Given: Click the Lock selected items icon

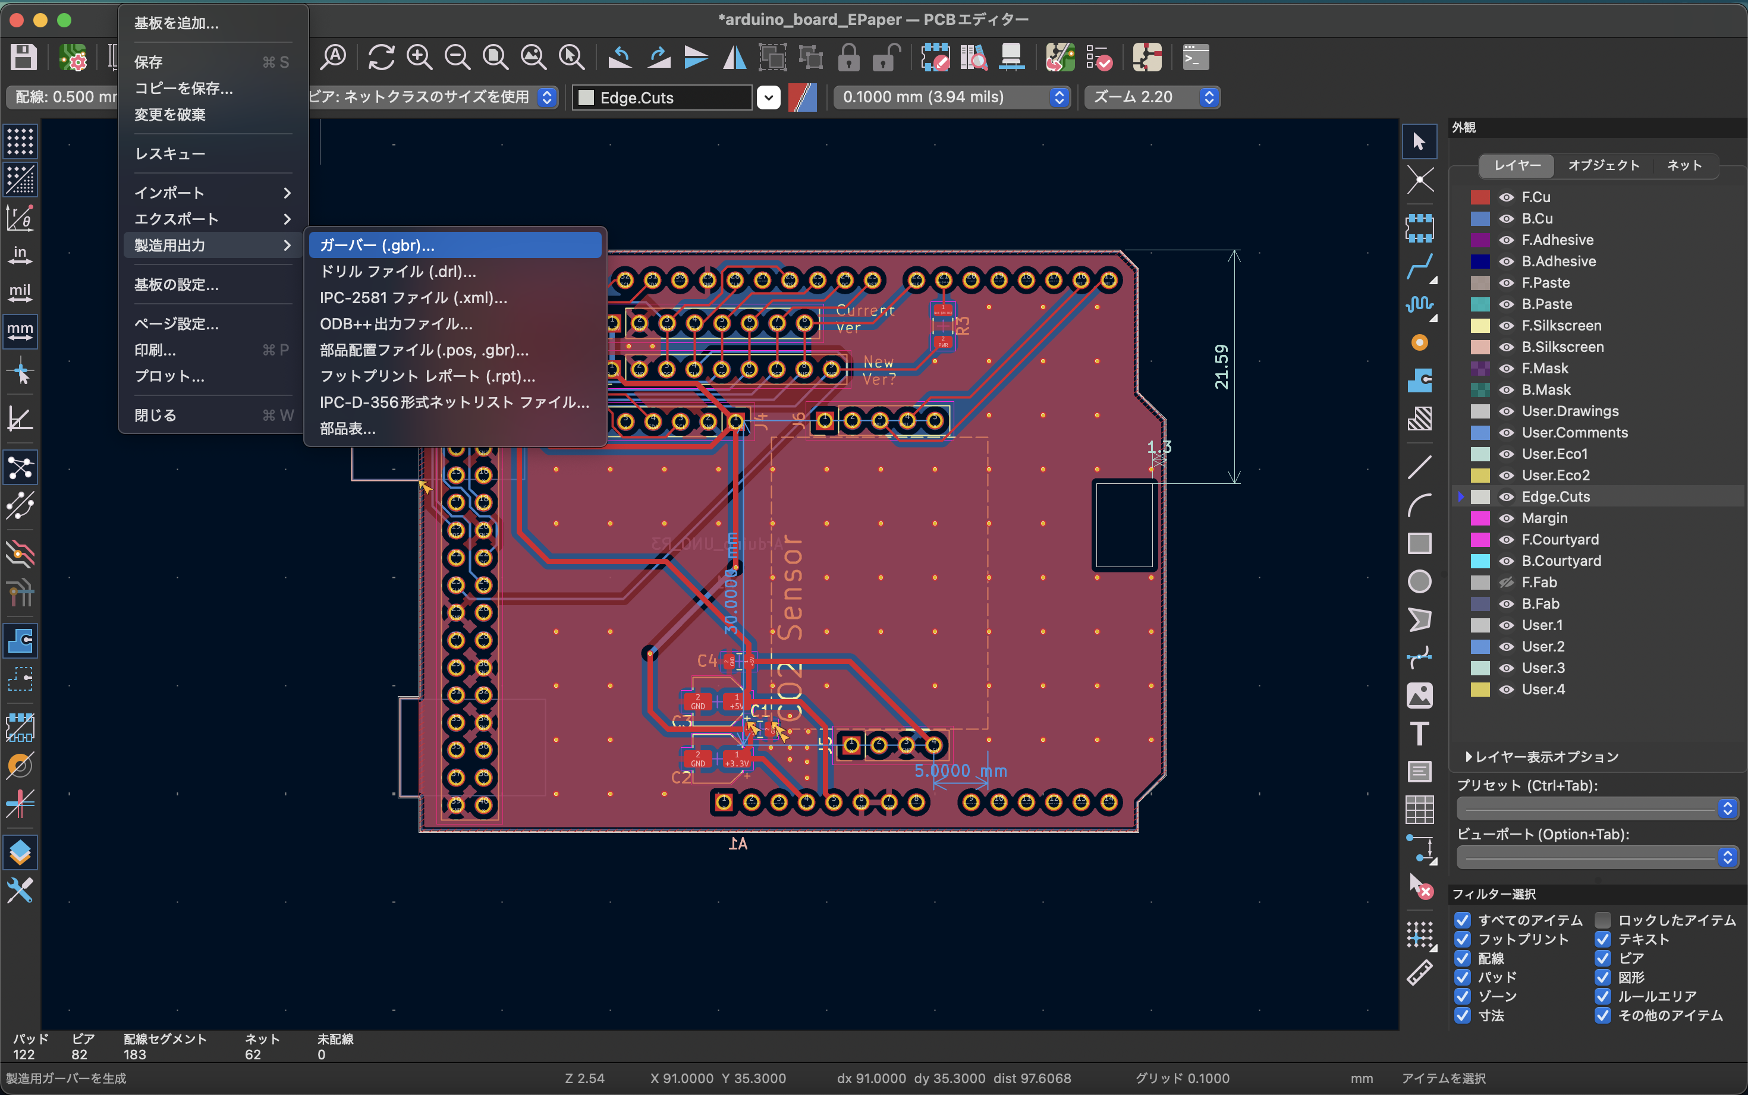Looking at the screenshot, I should coord(848,57).
